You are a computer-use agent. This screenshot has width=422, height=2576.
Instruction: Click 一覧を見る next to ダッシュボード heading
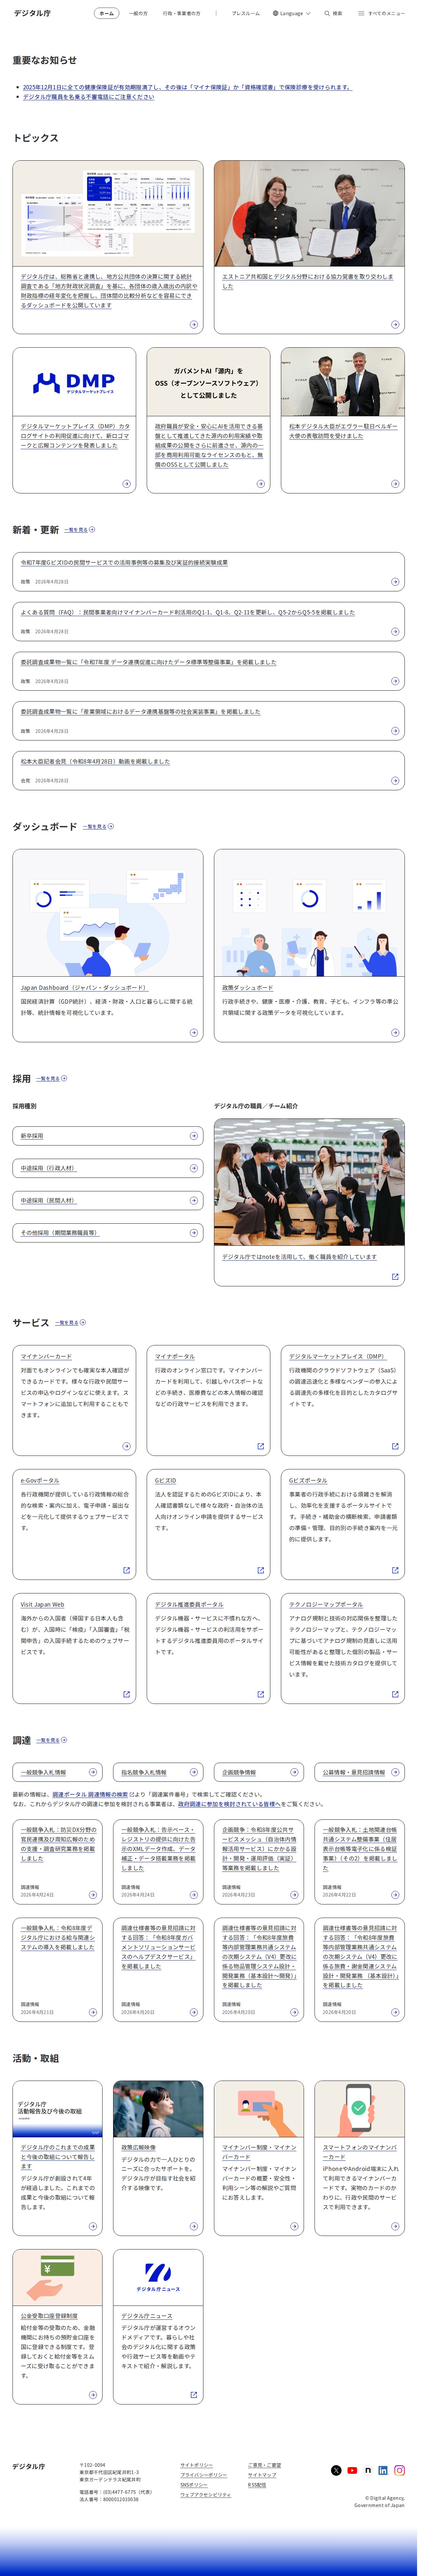pyautogui.click(x=98, y=827)
